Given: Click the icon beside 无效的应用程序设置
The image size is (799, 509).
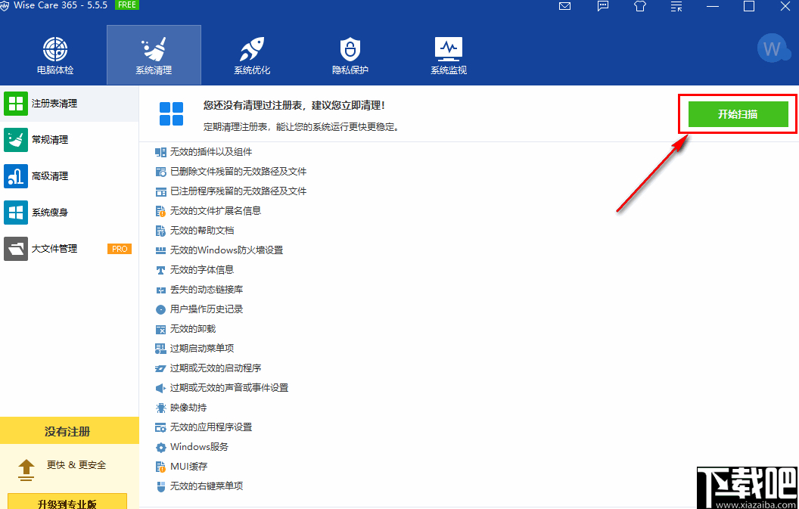Looking at the screenshot, I should (160, 427).
